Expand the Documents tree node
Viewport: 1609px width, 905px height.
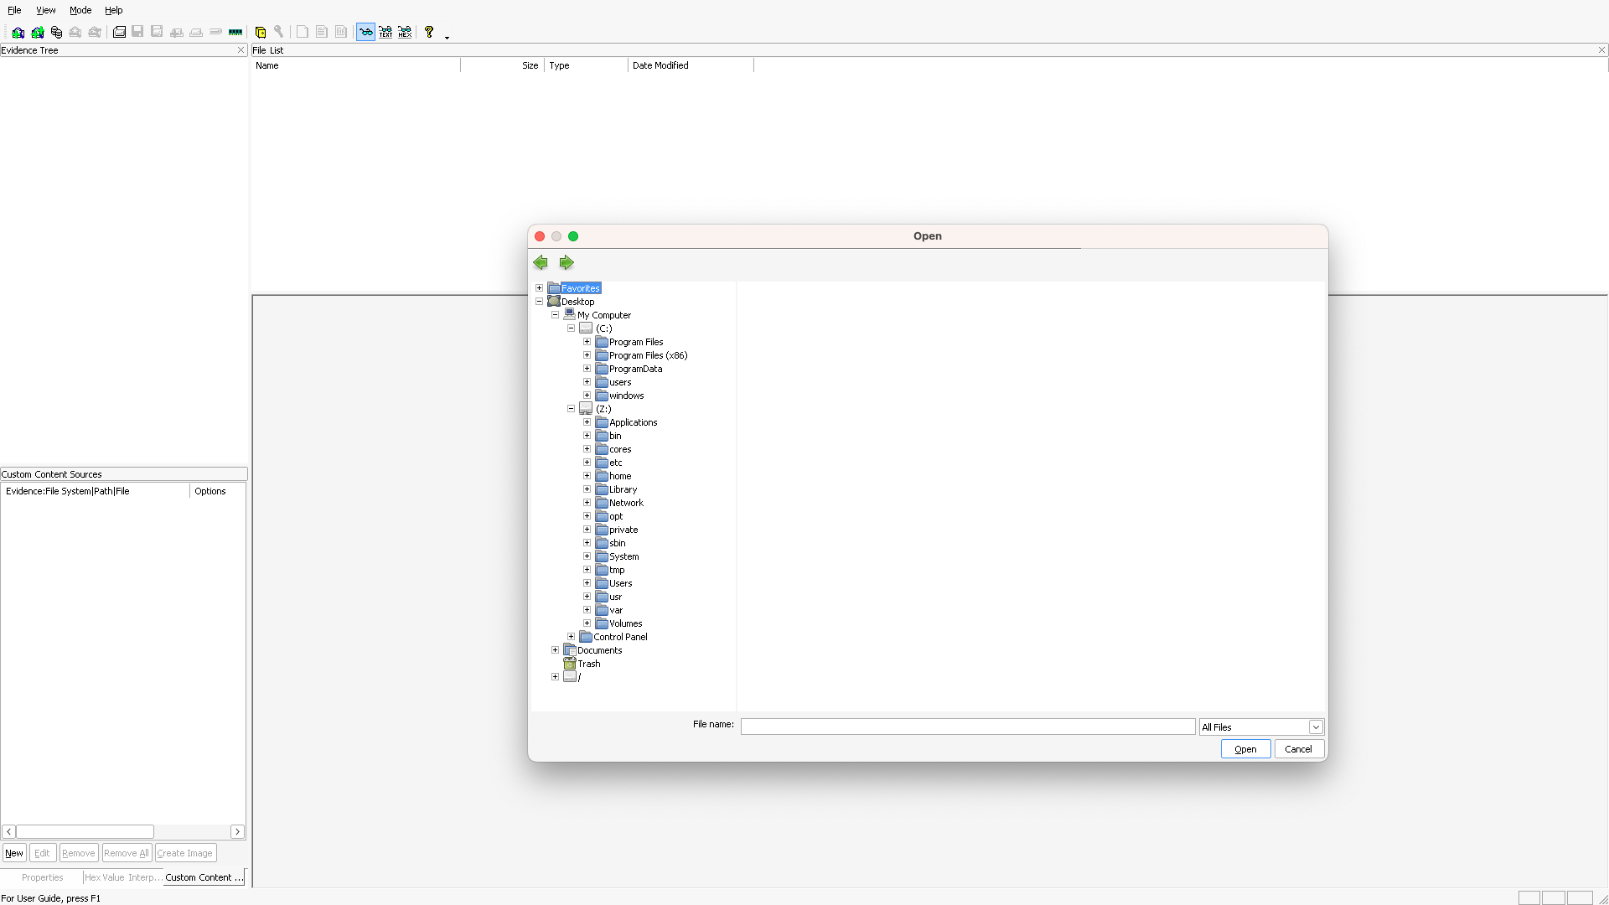click(555, 650)
